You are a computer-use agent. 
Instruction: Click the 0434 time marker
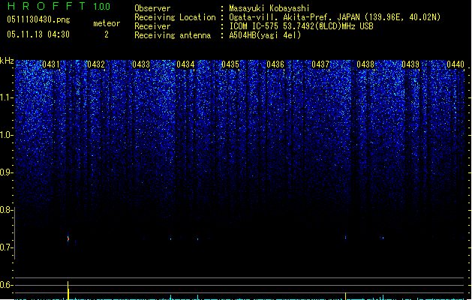point(185,64)
